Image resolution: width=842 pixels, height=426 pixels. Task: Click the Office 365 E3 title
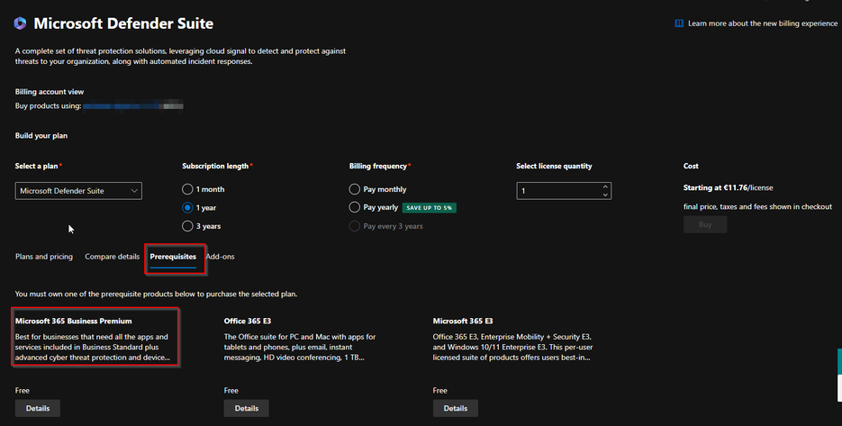click(x=248, y=321)
